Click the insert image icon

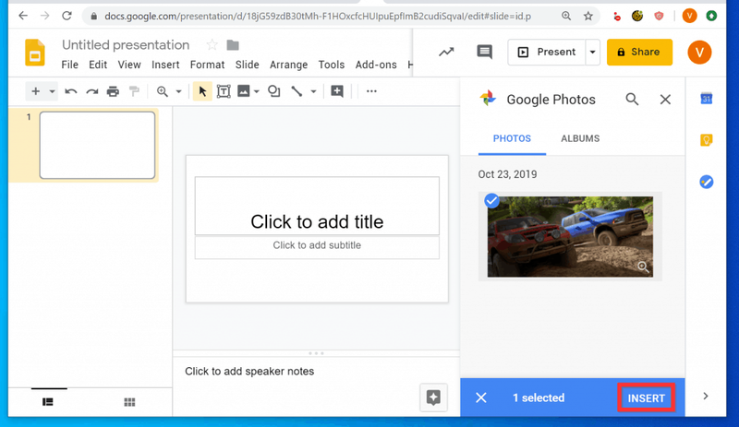[244, 91]
